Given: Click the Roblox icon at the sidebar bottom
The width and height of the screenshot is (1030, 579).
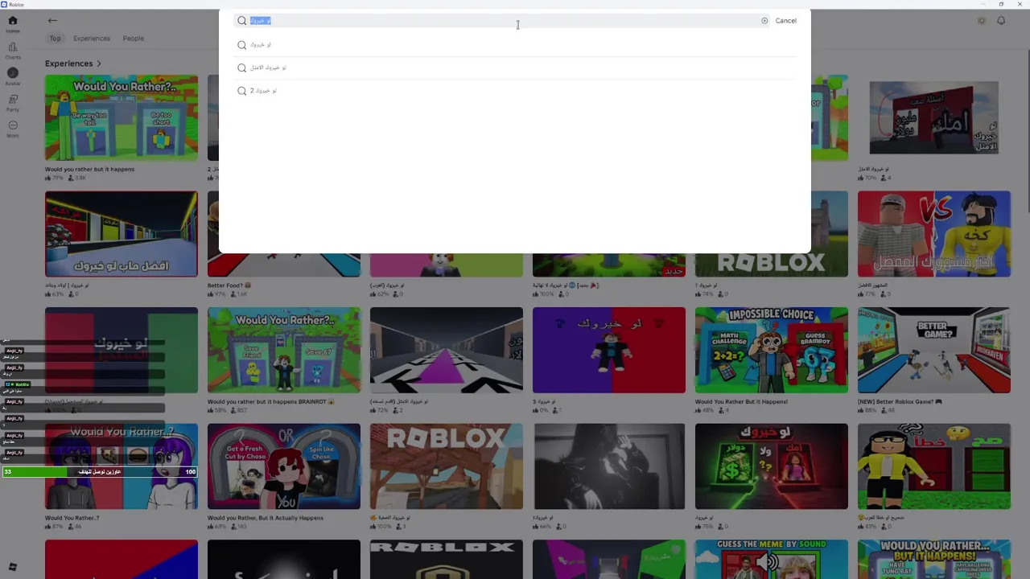Looking at the screenshot, I should coord(12,567).
